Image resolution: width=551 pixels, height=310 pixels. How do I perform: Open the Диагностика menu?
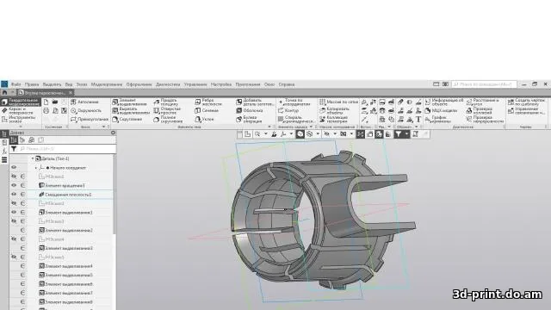tap(168, 84)
